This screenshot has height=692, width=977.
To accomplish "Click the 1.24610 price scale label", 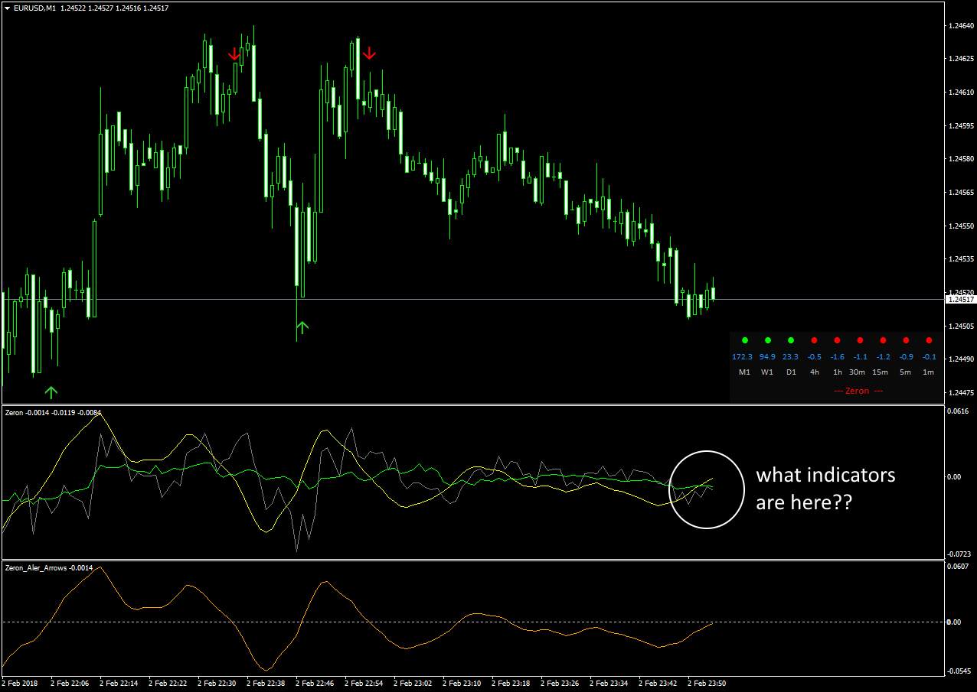I will pos(961,93).
